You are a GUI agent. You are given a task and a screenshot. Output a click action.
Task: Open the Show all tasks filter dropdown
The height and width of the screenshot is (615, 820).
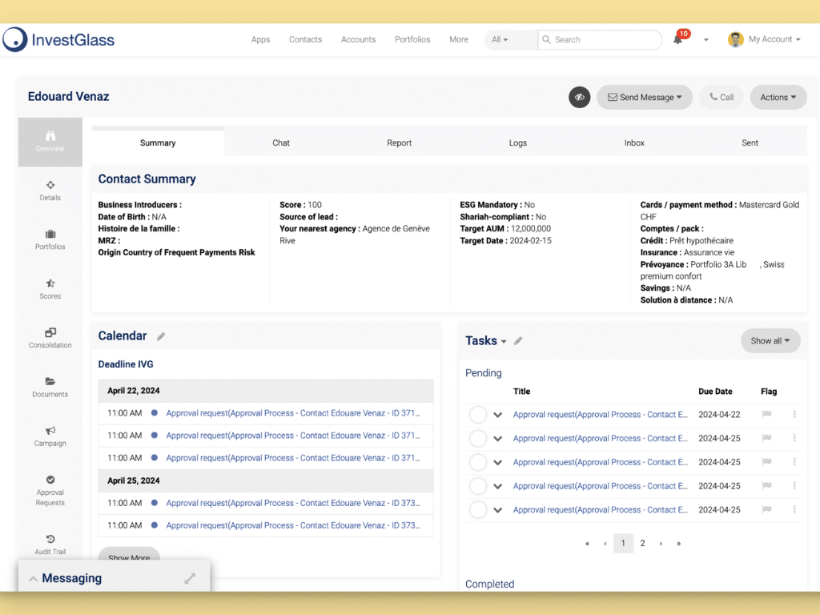coord(770,341)
